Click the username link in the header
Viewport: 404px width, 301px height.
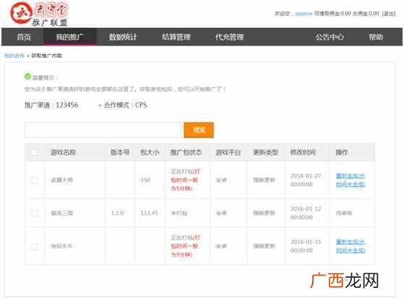(304, 14)
